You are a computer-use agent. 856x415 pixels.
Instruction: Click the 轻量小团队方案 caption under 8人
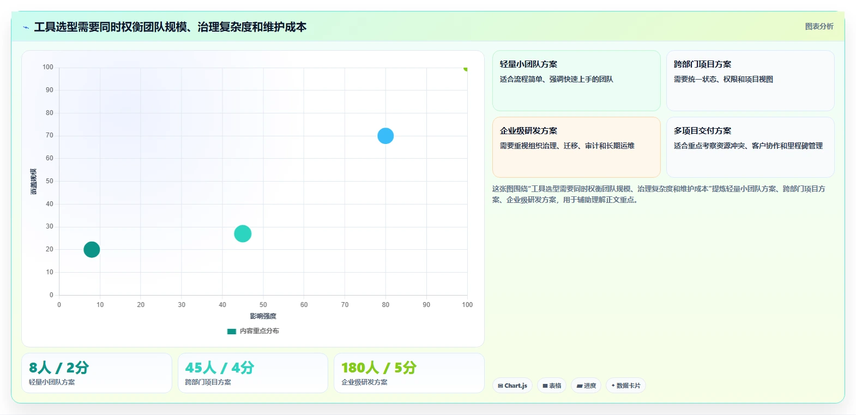pos(52,382)
